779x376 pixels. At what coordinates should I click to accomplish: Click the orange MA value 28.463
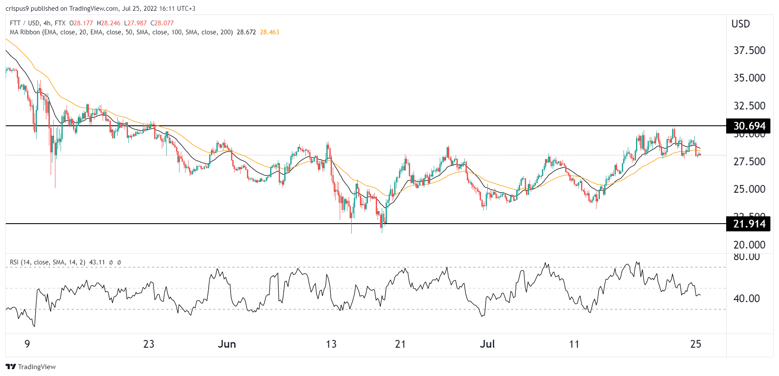(270, 32)
